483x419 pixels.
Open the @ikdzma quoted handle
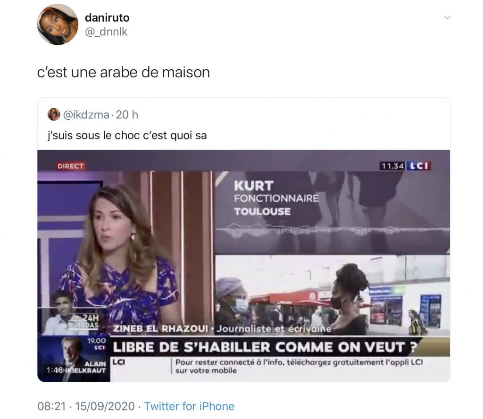(86, 115)
